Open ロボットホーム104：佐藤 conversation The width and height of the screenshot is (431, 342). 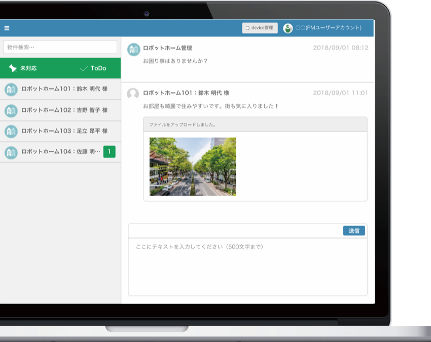click(60, 152)
